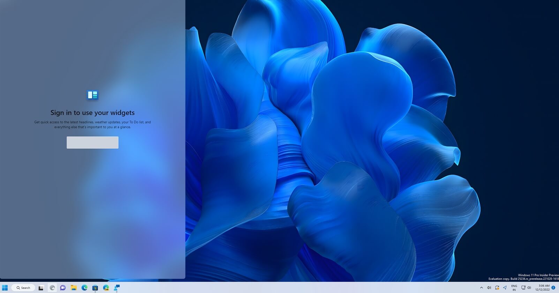Click the taskbar Search box
The image size is (559, 293).
[23, 288]
